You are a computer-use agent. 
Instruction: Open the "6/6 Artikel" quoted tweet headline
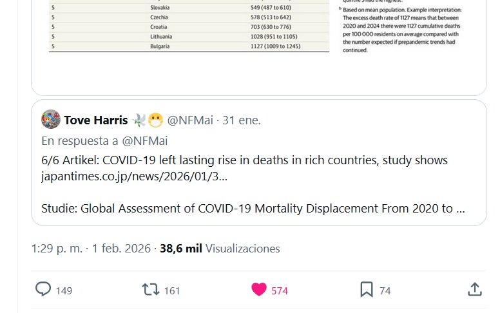point(244,160)
